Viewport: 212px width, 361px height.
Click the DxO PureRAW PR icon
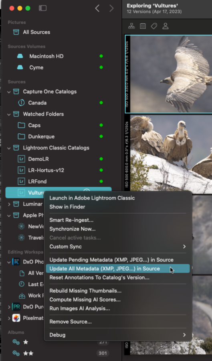pyautogui.click(x=16, y=307)
